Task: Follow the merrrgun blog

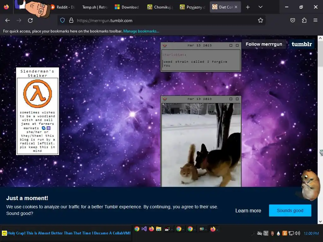Action: point(264,44)
